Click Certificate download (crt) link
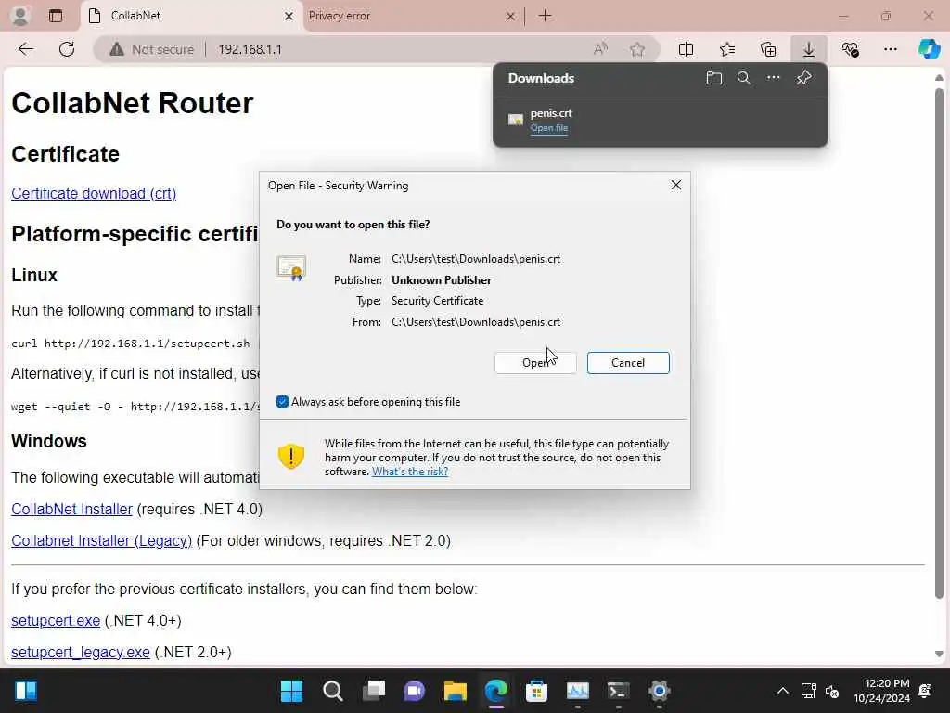Screen dimensions: 950x713 (94, 193)
